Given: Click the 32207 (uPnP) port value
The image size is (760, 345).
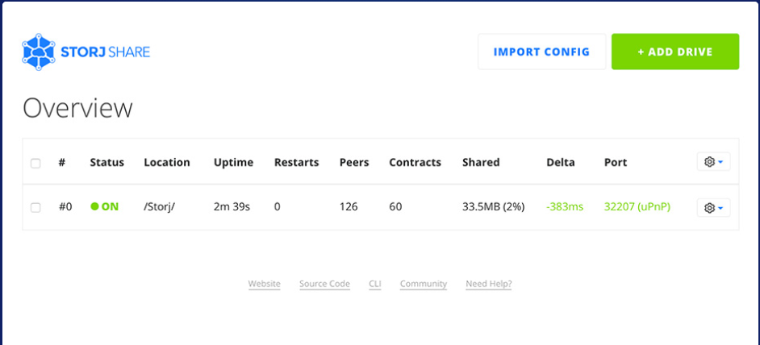Looking at the screenshot, I should coord(637,207).
